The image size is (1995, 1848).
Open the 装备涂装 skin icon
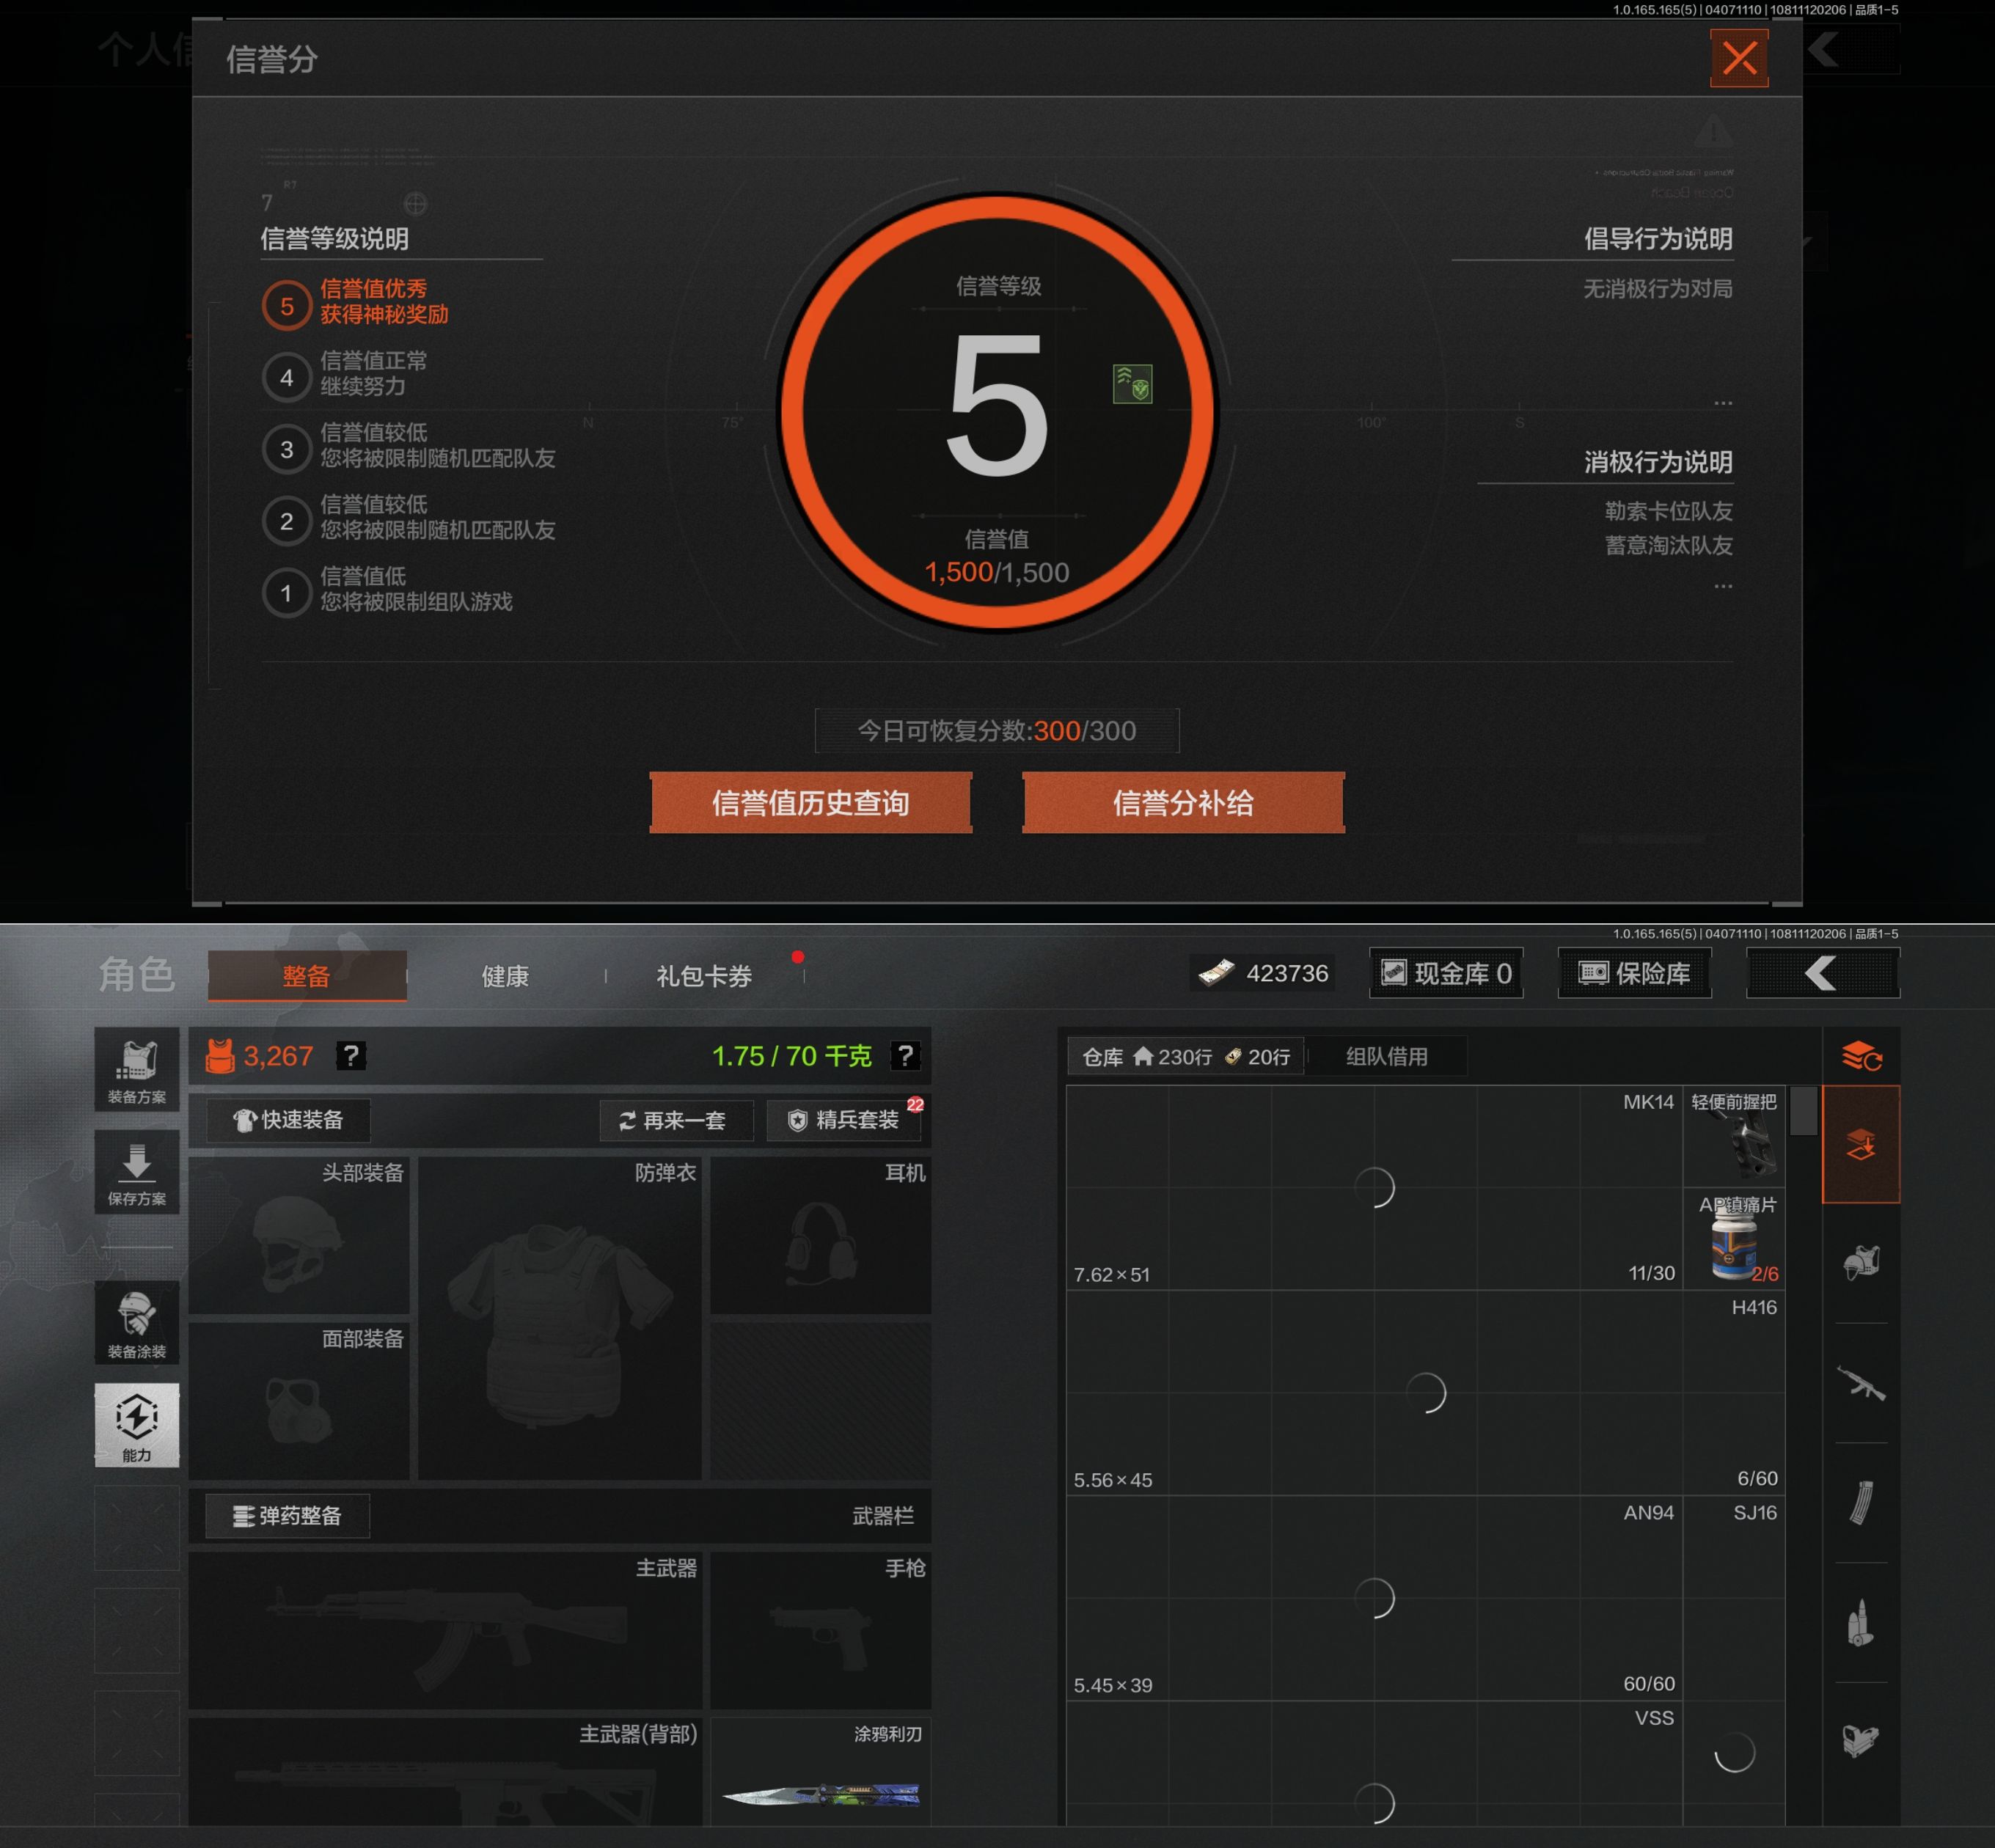point(137,1322)
